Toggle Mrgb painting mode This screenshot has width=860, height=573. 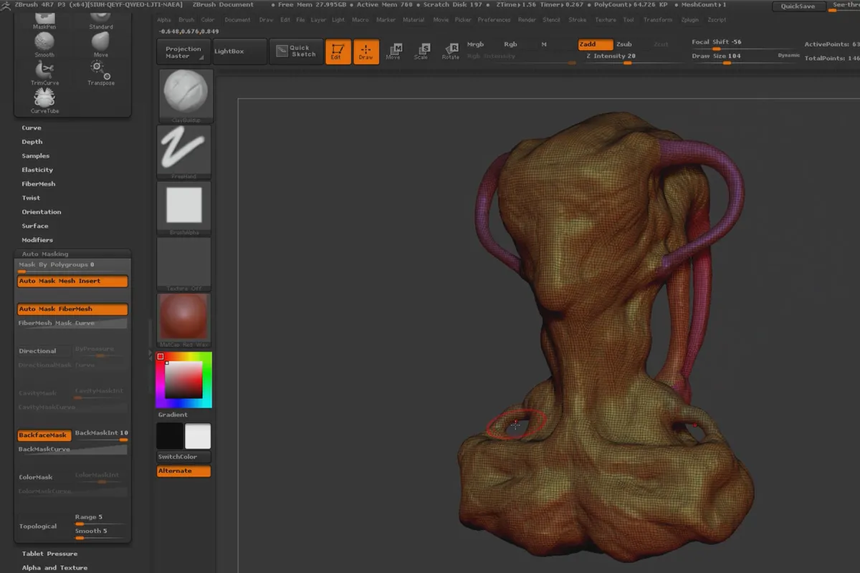tap(475, 44)
